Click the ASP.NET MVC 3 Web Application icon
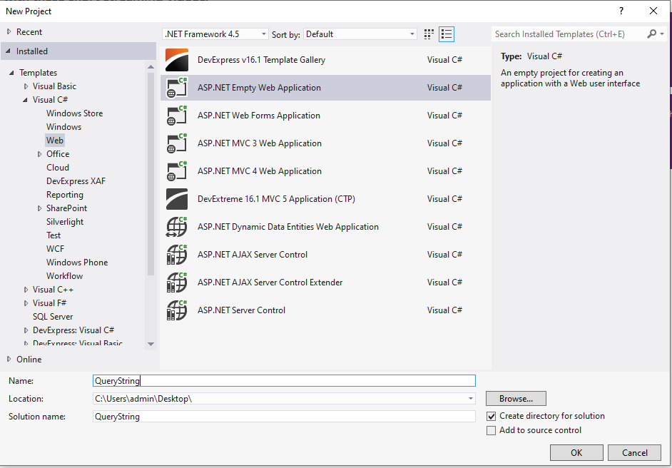The image size is (672, 468). pos(177,143)
